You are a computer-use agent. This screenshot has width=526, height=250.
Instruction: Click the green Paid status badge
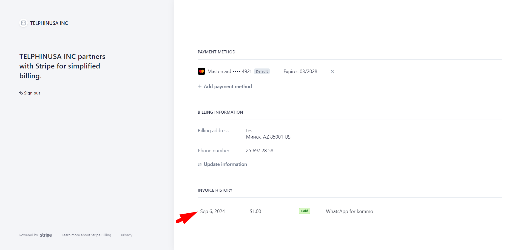click(x=305, y=211)
